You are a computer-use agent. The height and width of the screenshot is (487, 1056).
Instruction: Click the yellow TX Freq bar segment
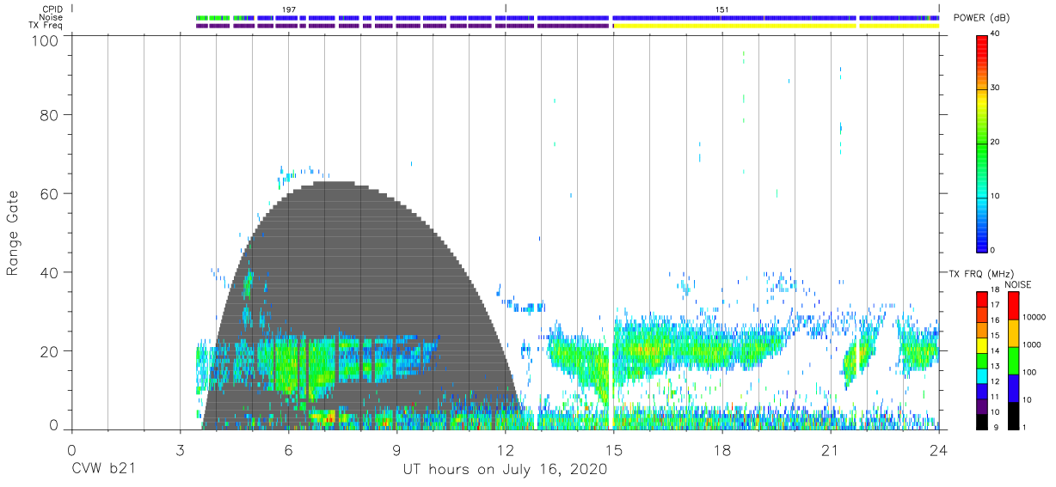(776, 26)
